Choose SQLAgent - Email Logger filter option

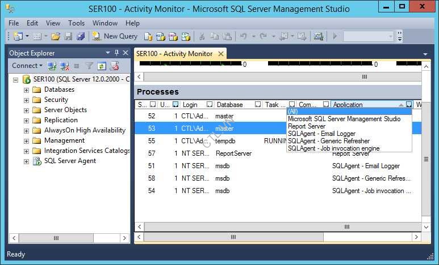(349, 134)
